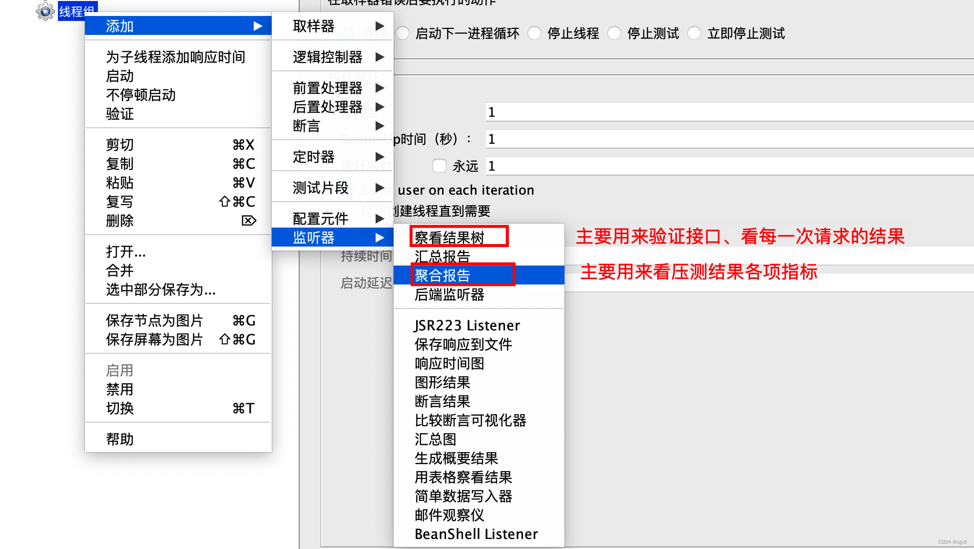Image resolution: width=974 pixels, height=549 pixels.
Task: Click 汇总报告 menu entry
Action: 443,256
